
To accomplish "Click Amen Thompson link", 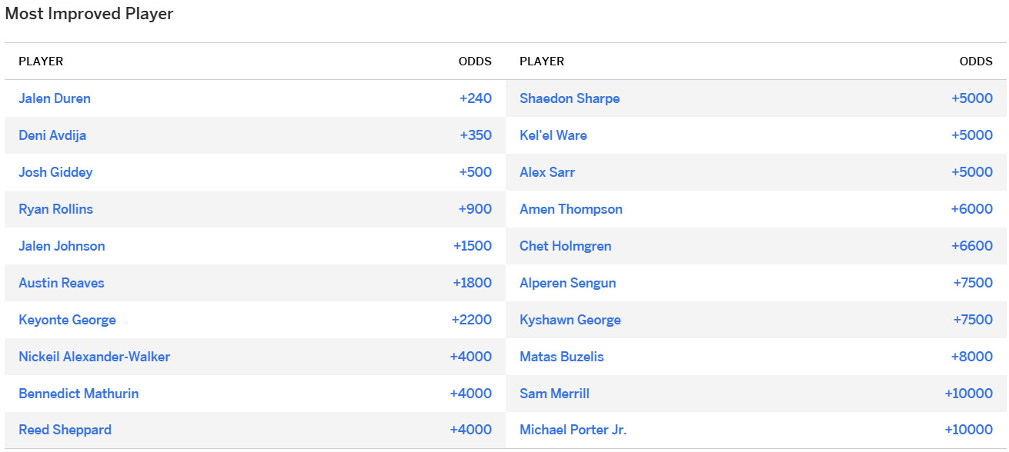I will [x=571, y=209].
